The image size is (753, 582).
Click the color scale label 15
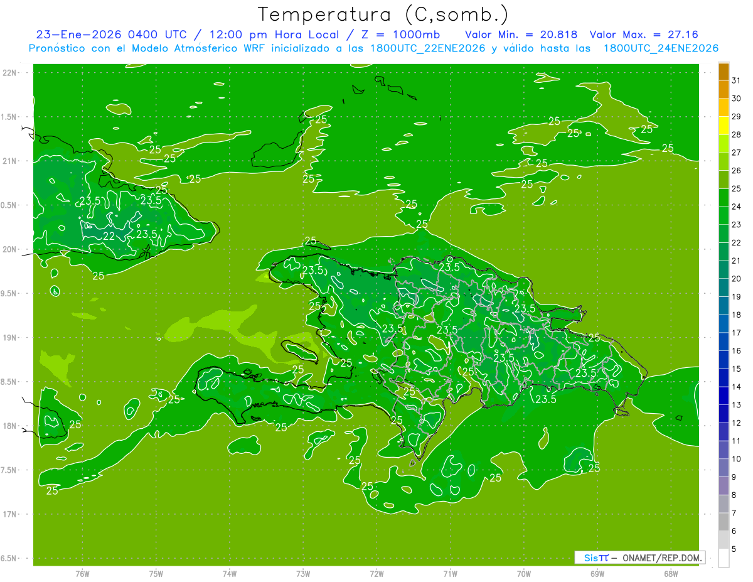tap(737, 369)
